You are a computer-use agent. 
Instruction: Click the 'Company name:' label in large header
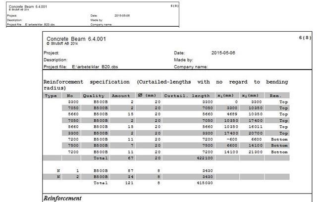click(x=191, y=67)
